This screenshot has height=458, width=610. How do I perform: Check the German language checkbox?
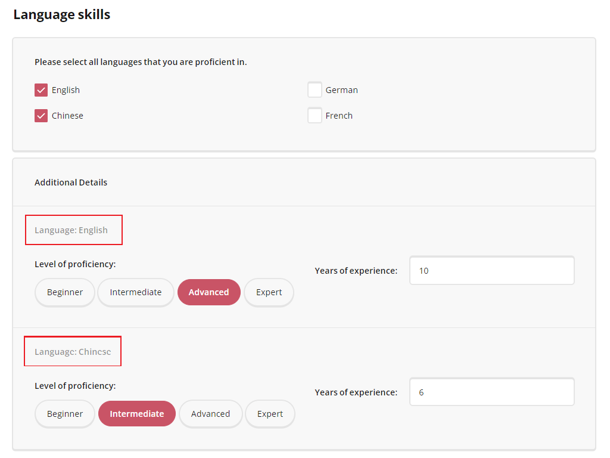[315, 89]
